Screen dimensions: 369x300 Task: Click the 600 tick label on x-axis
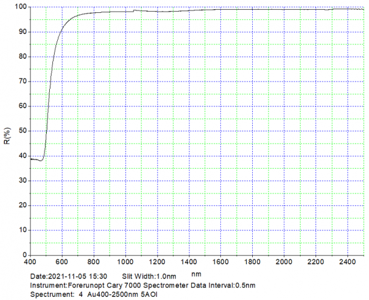[62, 262]
